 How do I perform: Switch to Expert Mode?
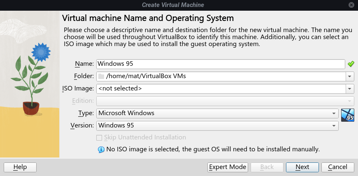[x=228, y=167]
